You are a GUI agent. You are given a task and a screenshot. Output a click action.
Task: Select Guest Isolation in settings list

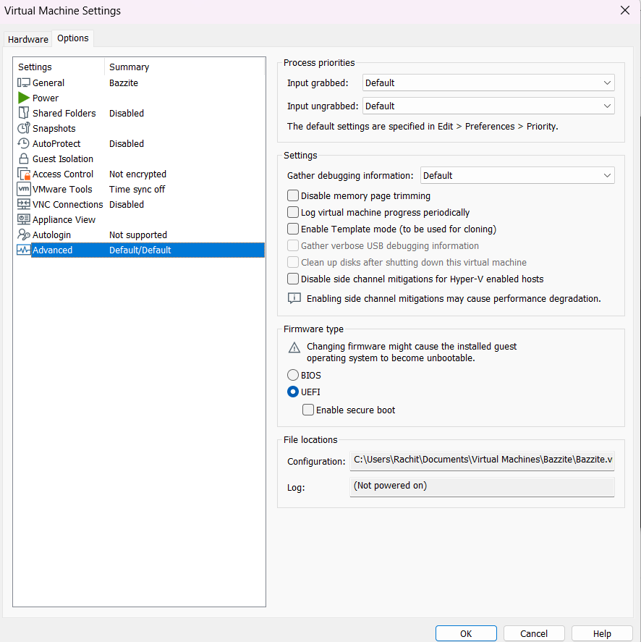tap(63, 159)
